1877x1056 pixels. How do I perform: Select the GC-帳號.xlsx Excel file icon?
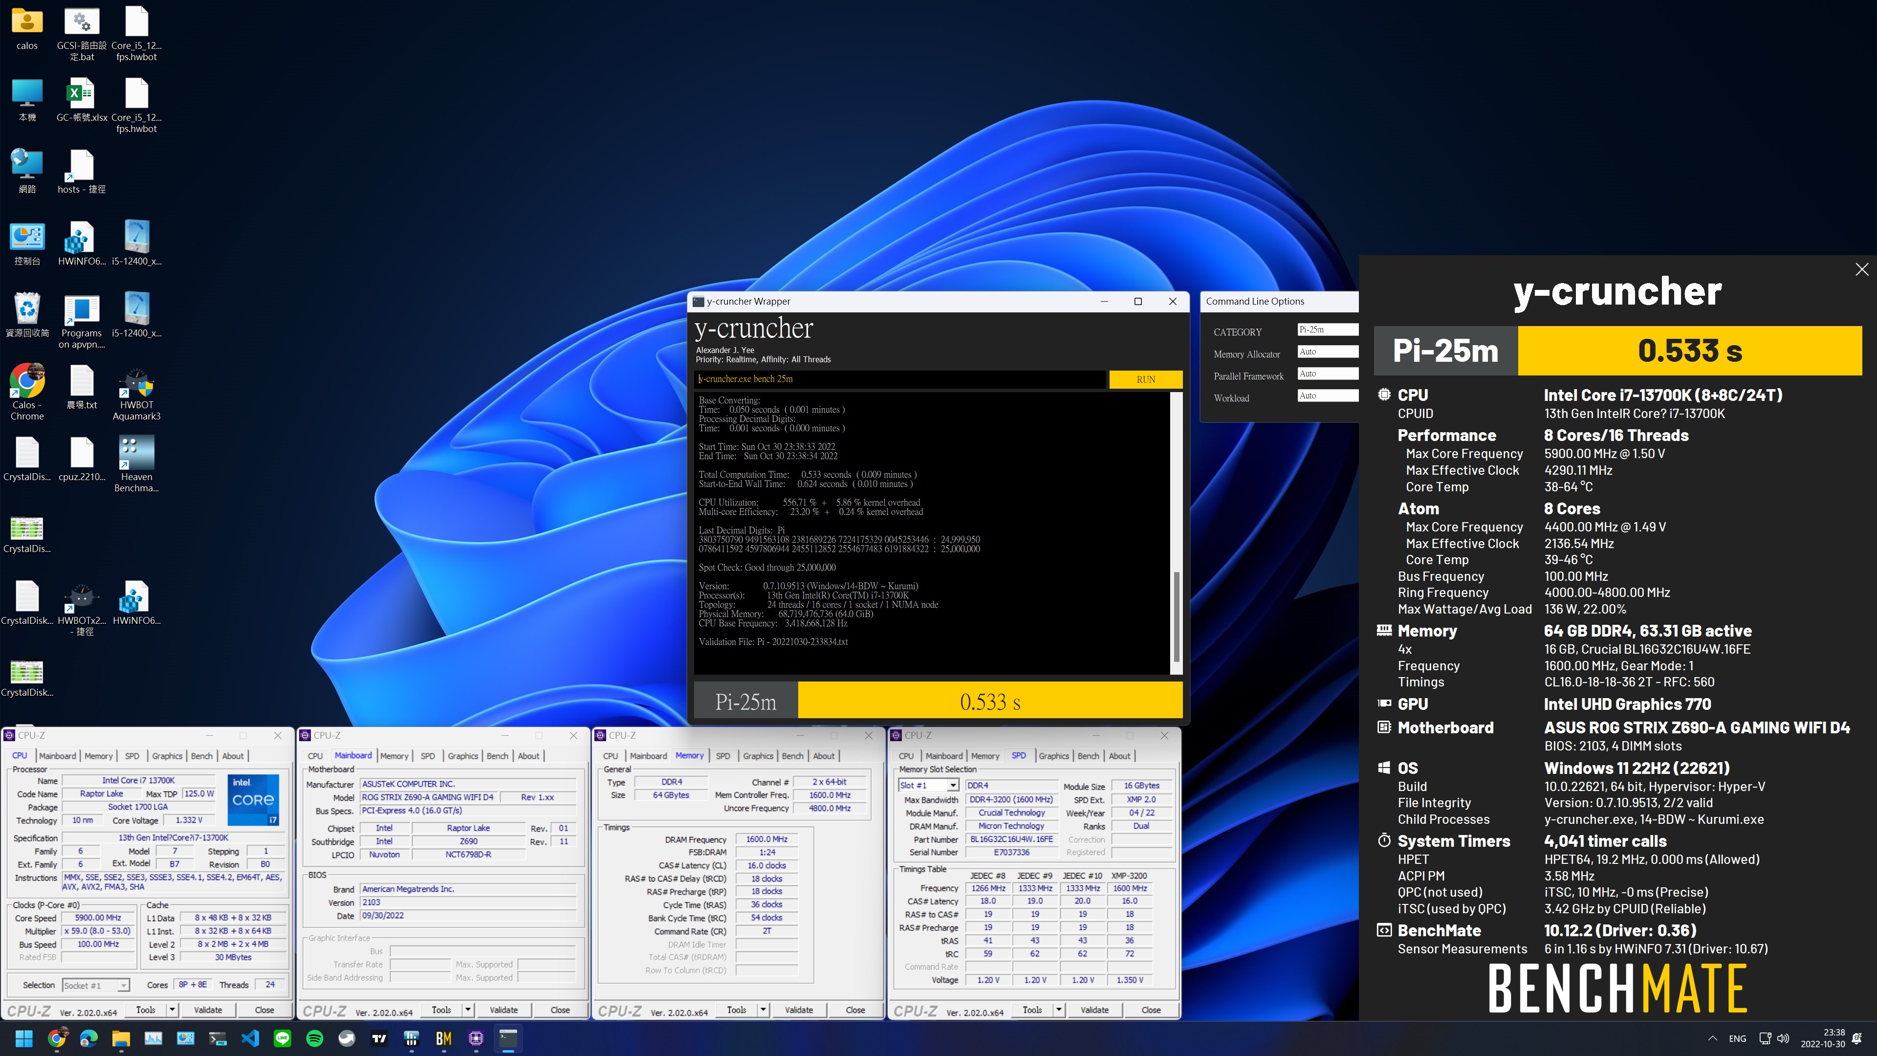pos(82,101)
